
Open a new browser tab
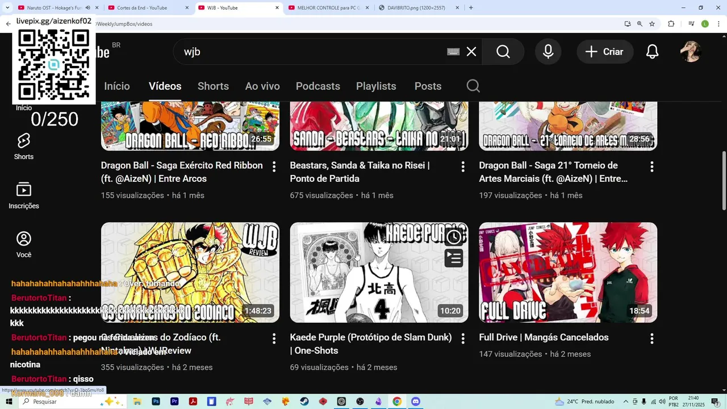pyautogui.click(x=471, y=8)
